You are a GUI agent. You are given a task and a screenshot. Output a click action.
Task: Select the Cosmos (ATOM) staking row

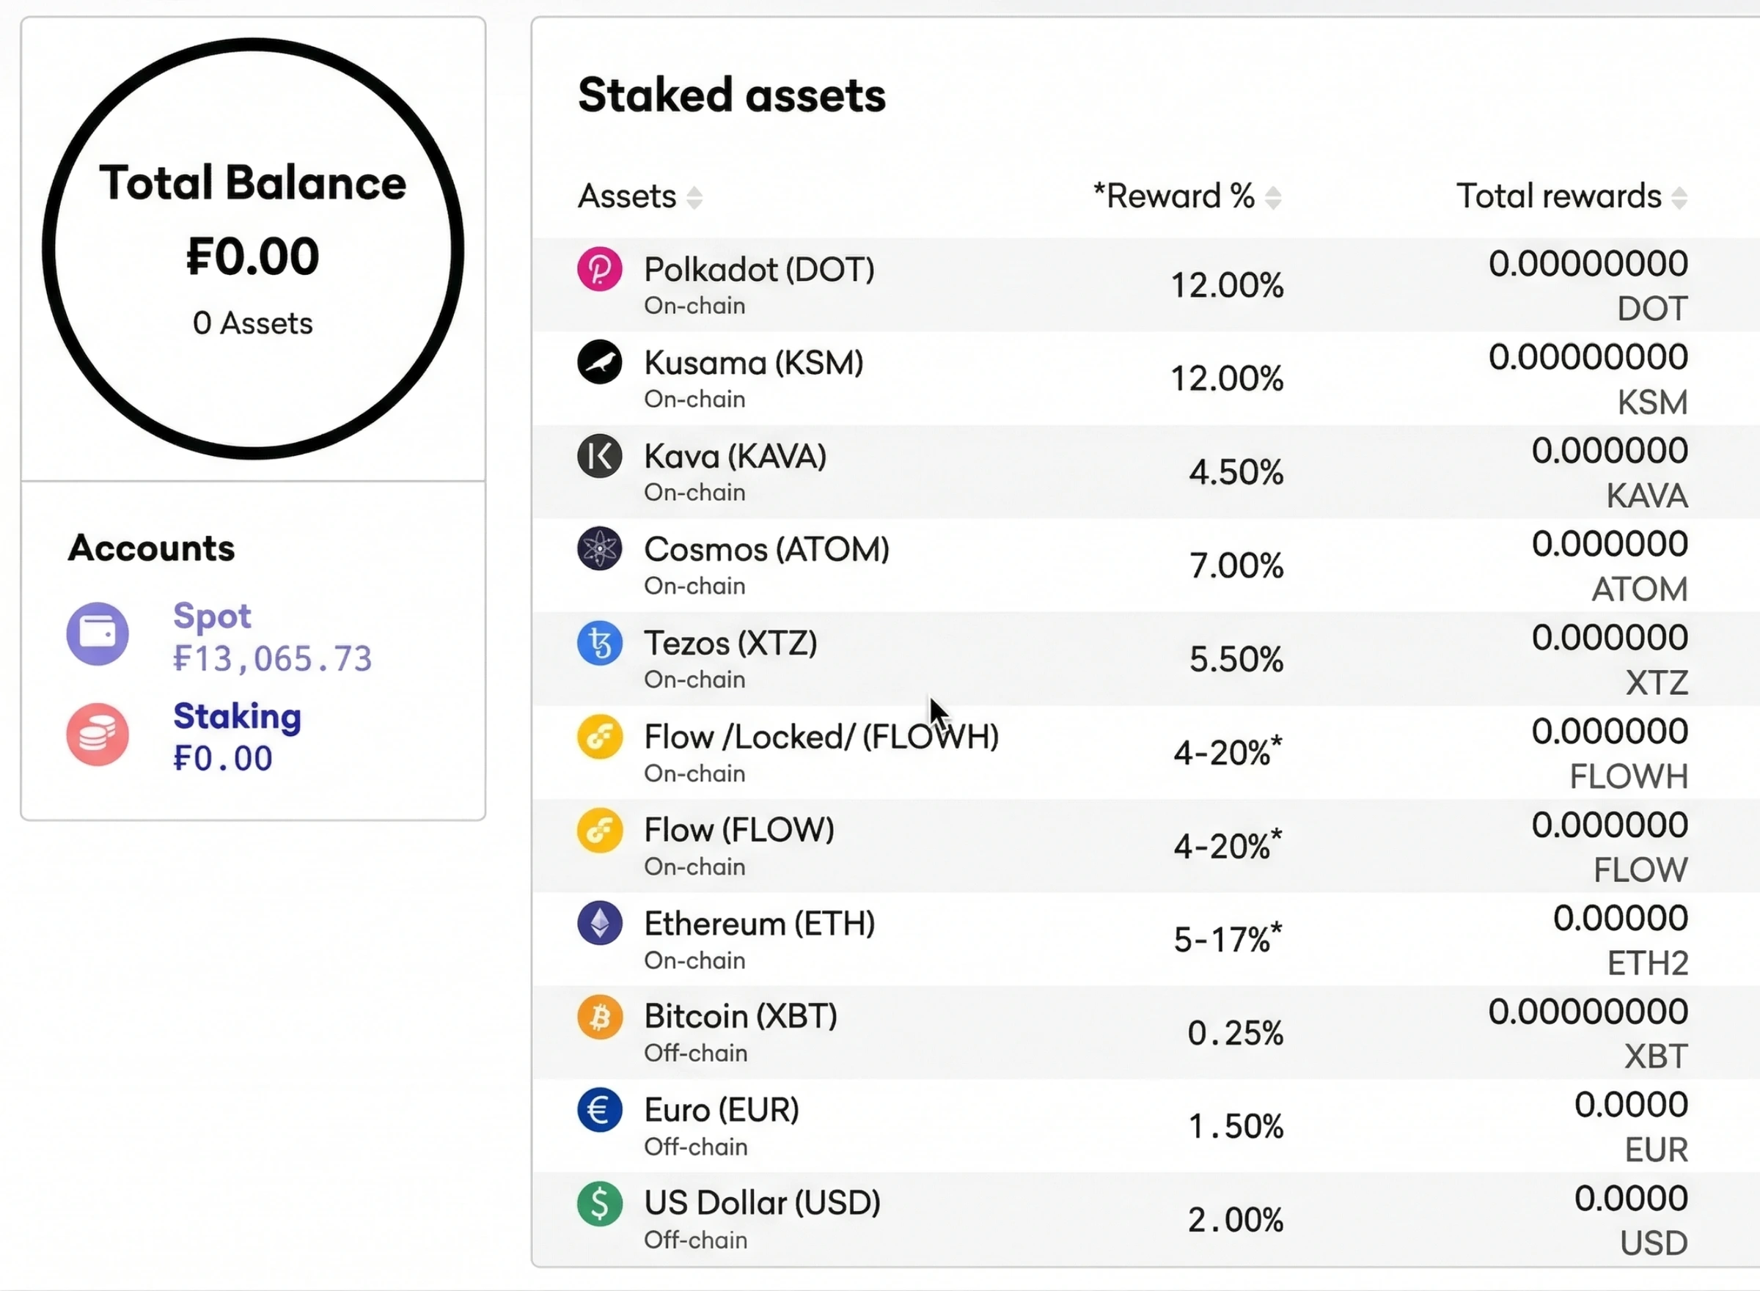tap(1094, 564)
